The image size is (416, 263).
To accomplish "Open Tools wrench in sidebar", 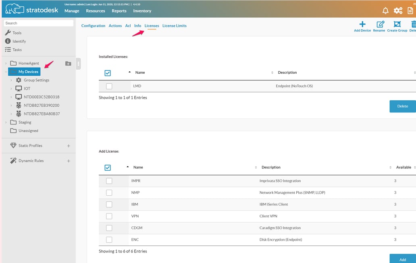I will 8,33.
